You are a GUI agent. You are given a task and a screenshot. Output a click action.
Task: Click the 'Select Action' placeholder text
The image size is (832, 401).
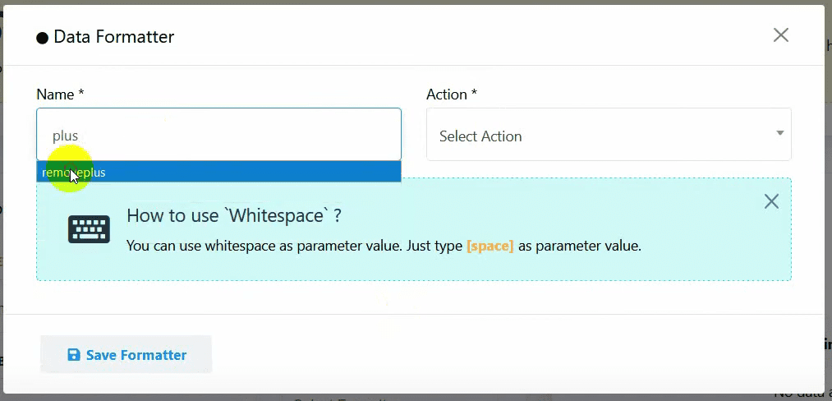[480, 136]
